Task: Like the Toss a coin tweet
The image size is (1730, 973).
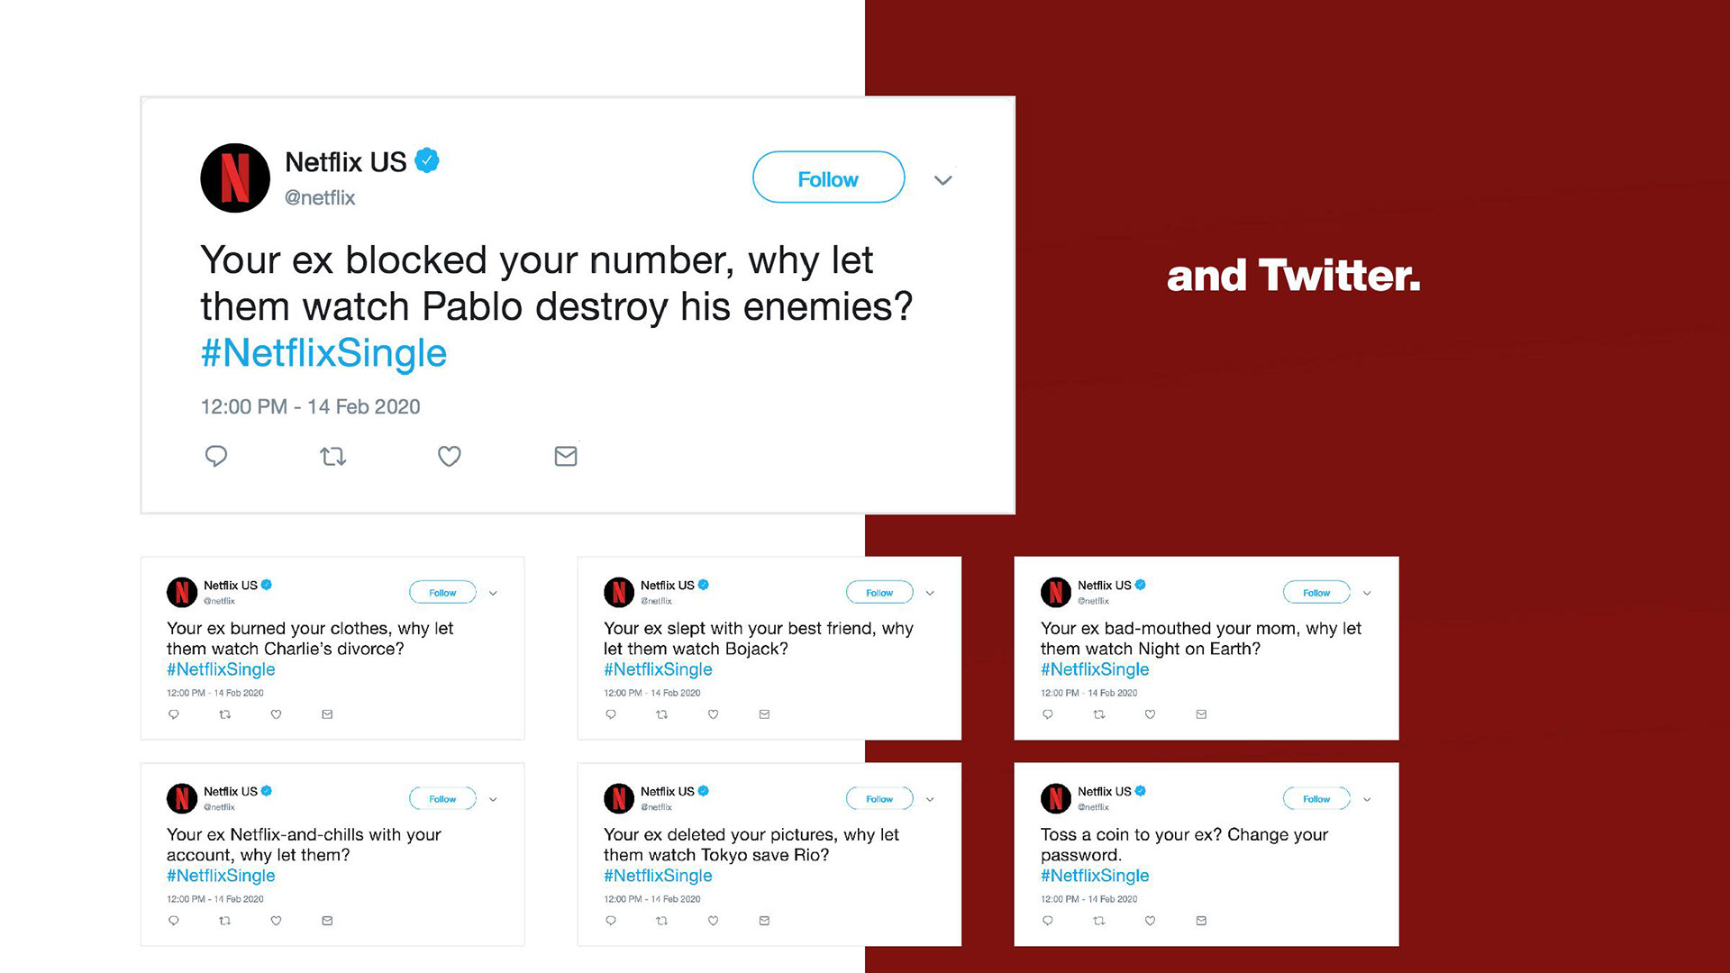Action: [1150, 921]
